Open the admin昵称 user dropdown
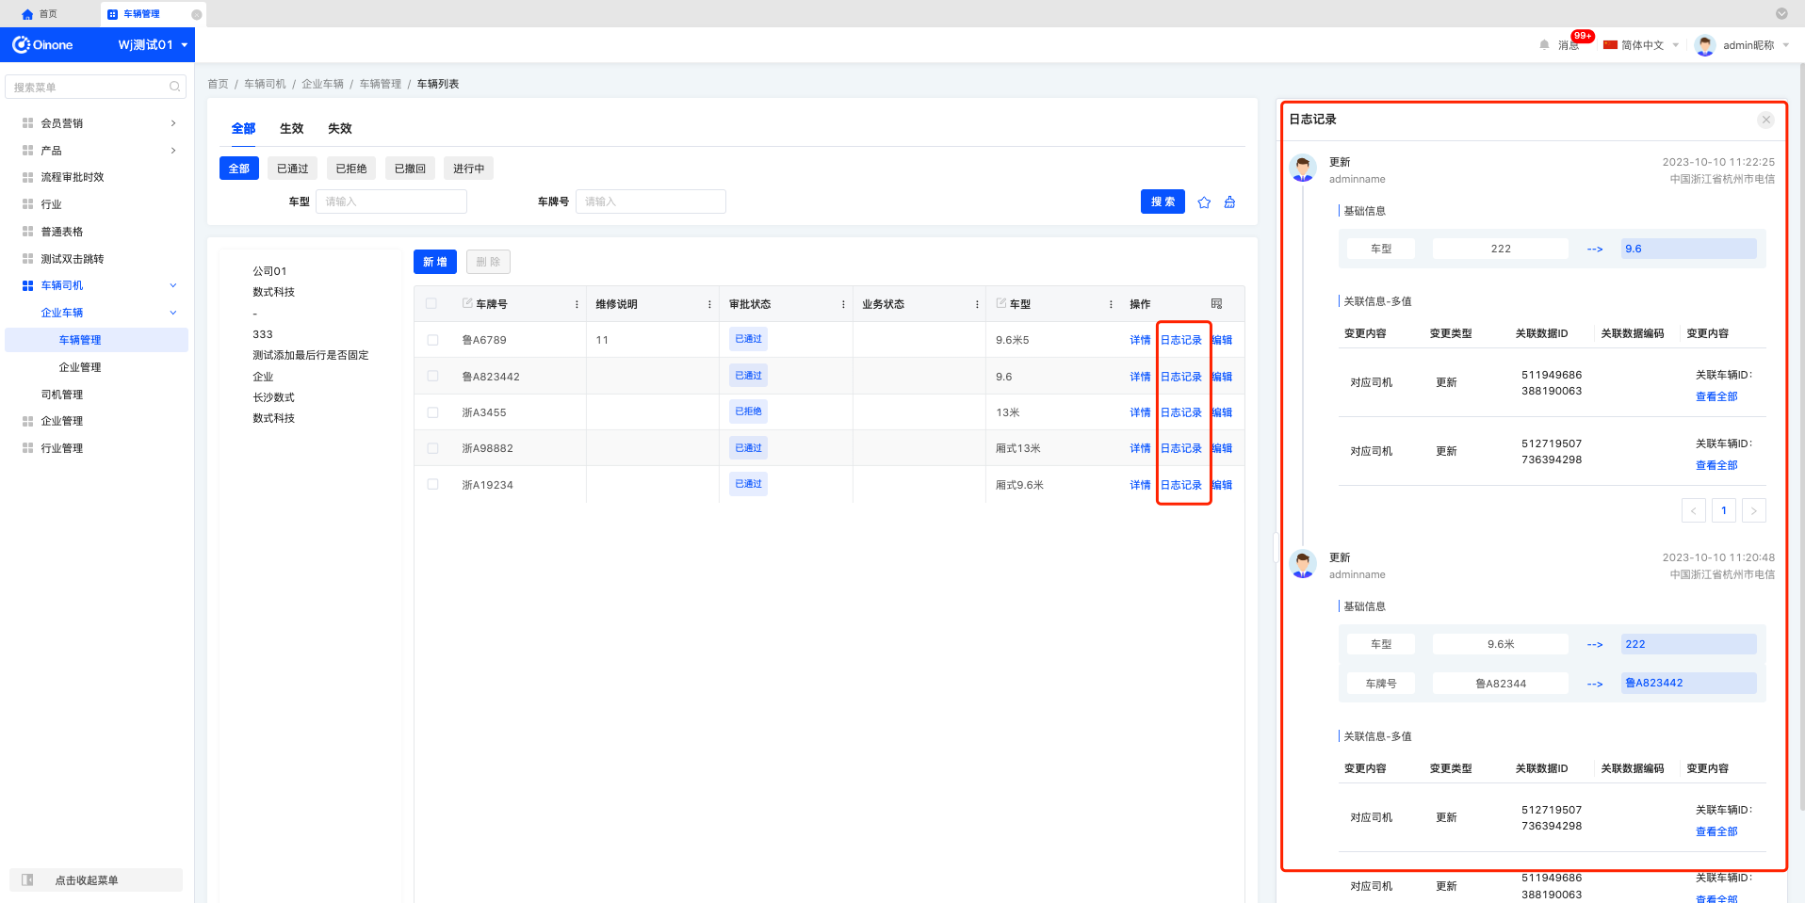1805x903 pixels. pos(1755,44)
